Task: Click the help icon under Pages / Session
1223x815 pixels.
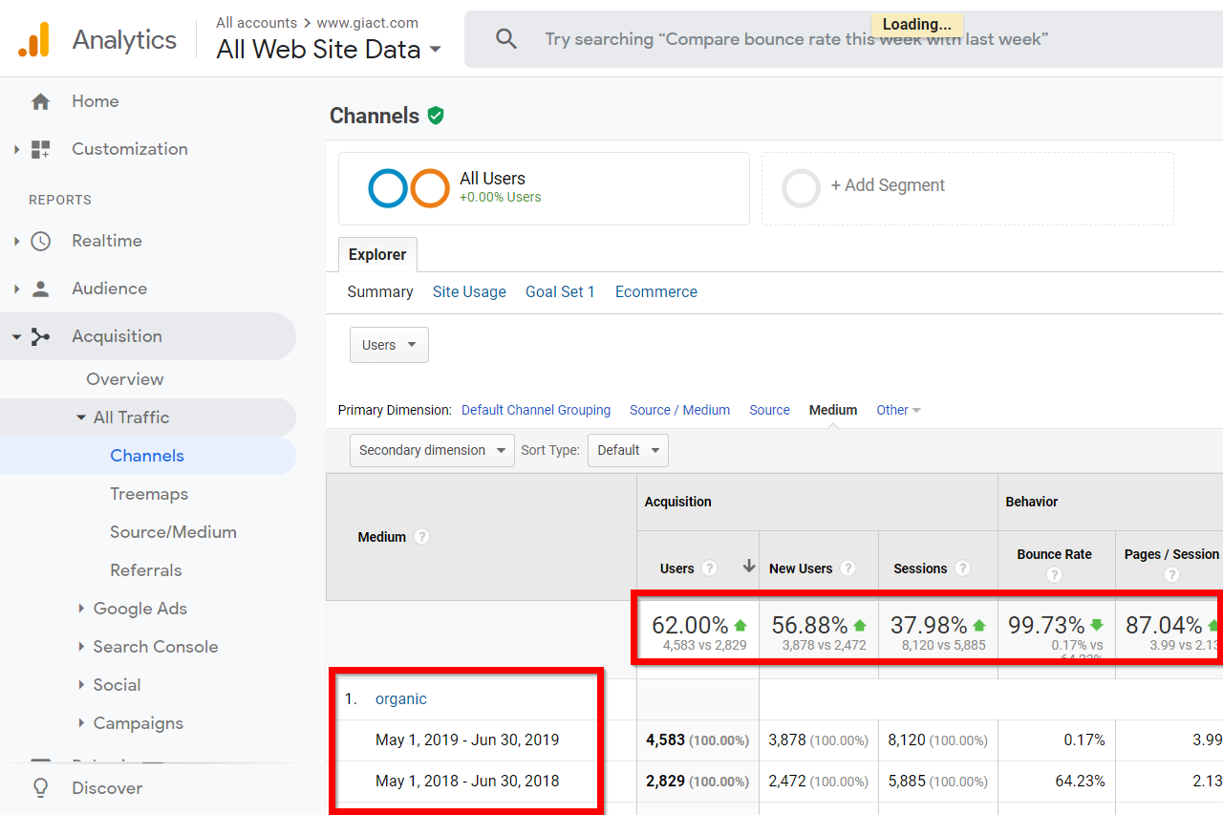Action: [1171, 575]
